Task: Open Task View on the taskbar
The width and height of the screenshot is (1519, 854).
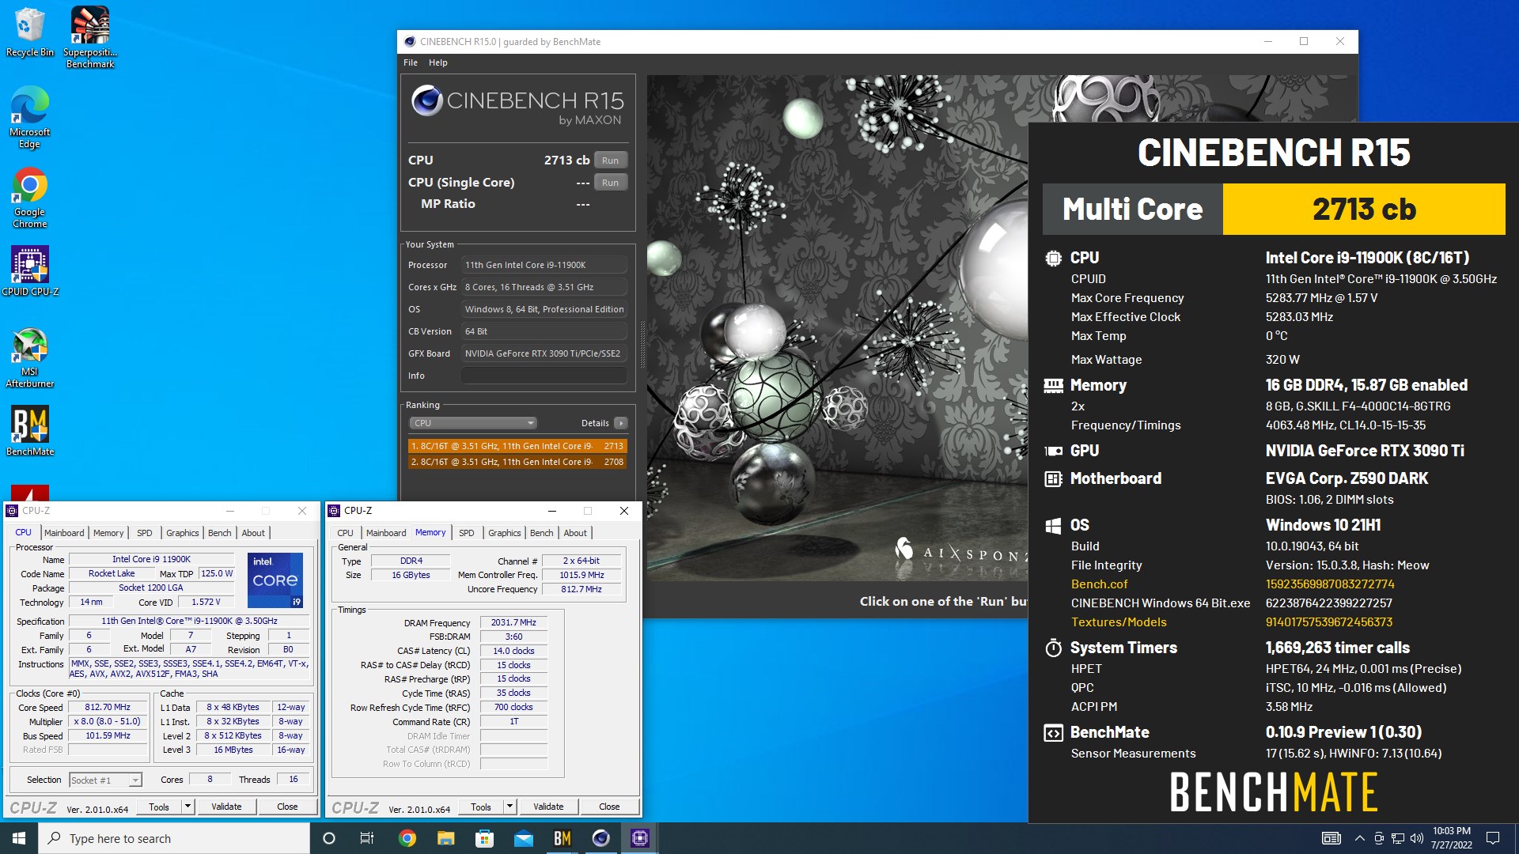Action: (367, 838)
